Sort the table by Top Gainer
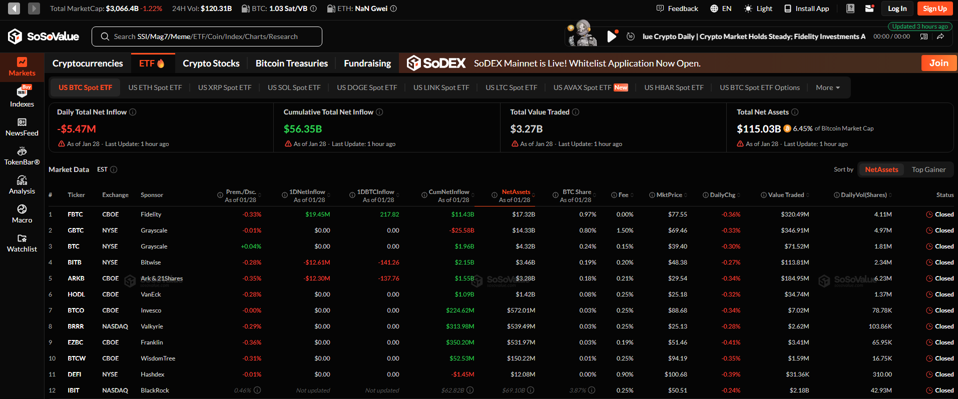Screen dimensions: 958x399 point(928,169)
